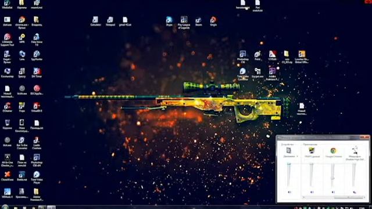Select the Origin desktop shortcut
This screenshot has width=372, height=209.
click(213, 20)
